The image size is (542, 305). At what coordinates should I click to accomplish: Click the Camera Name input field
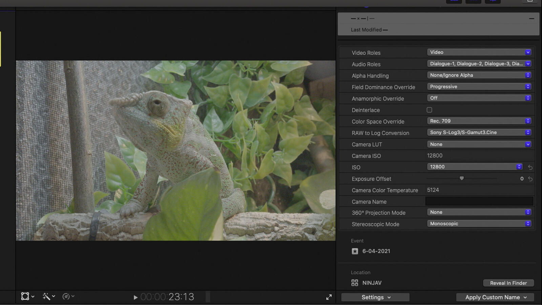(479, 201)
